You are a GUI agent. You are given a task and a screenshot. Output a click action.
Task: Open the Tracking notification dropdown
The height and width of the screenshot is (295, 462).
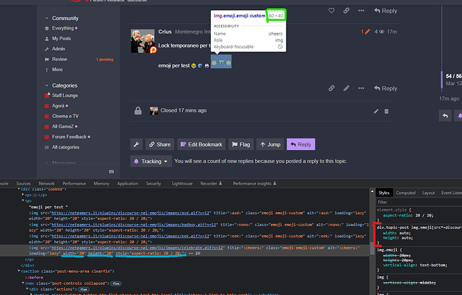click(x=151, y=161)
